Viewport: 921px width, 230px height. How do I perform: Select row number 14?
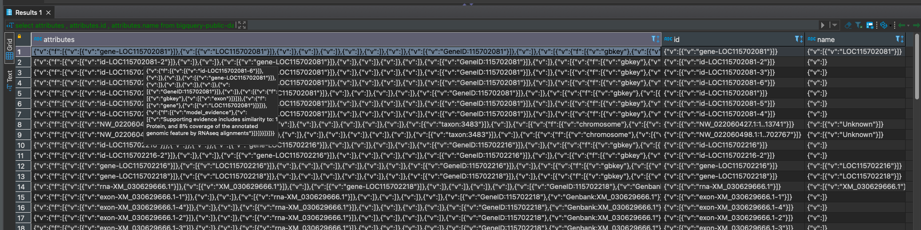tap(23, 186)
